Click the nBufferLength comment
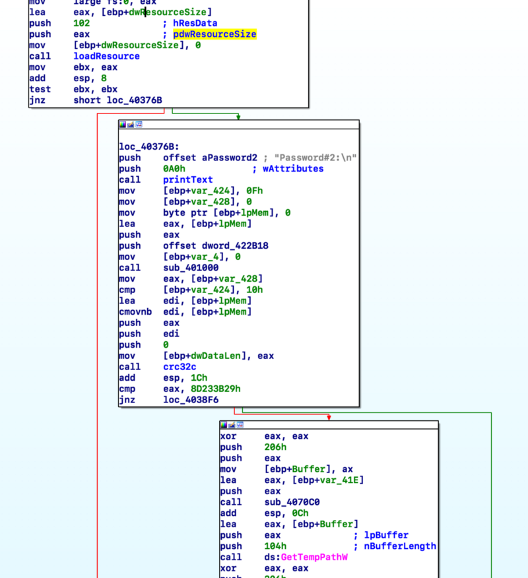The image size is (528, 578). tap(400, 546)
